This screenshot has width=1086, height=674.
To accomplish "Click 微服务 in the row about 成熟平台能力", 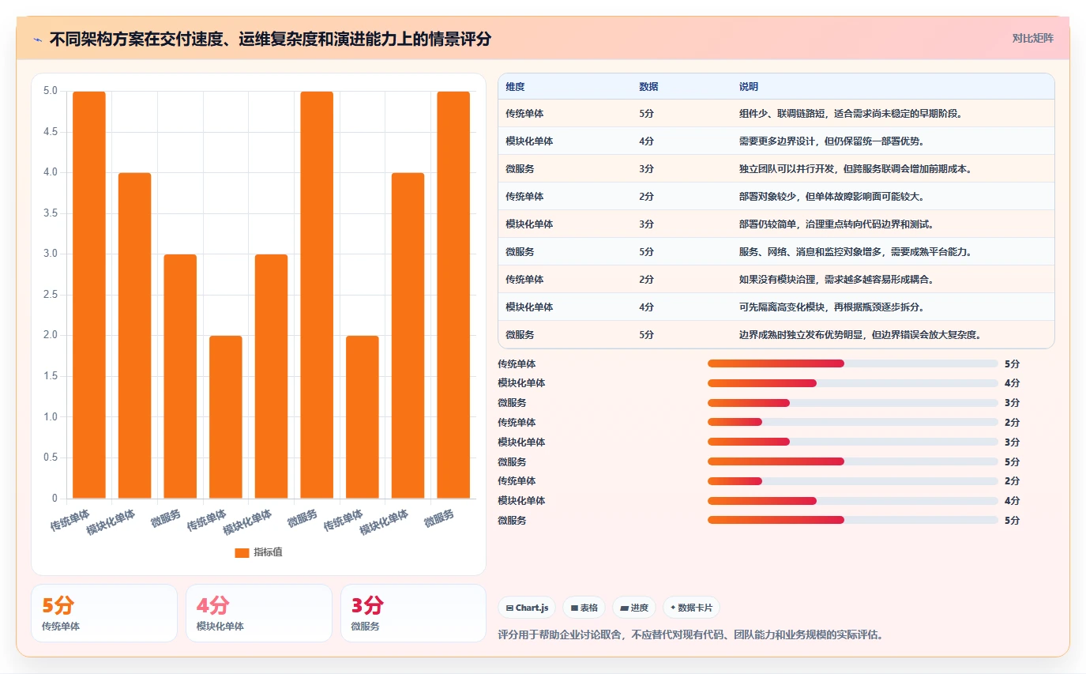I will (520, 252).
